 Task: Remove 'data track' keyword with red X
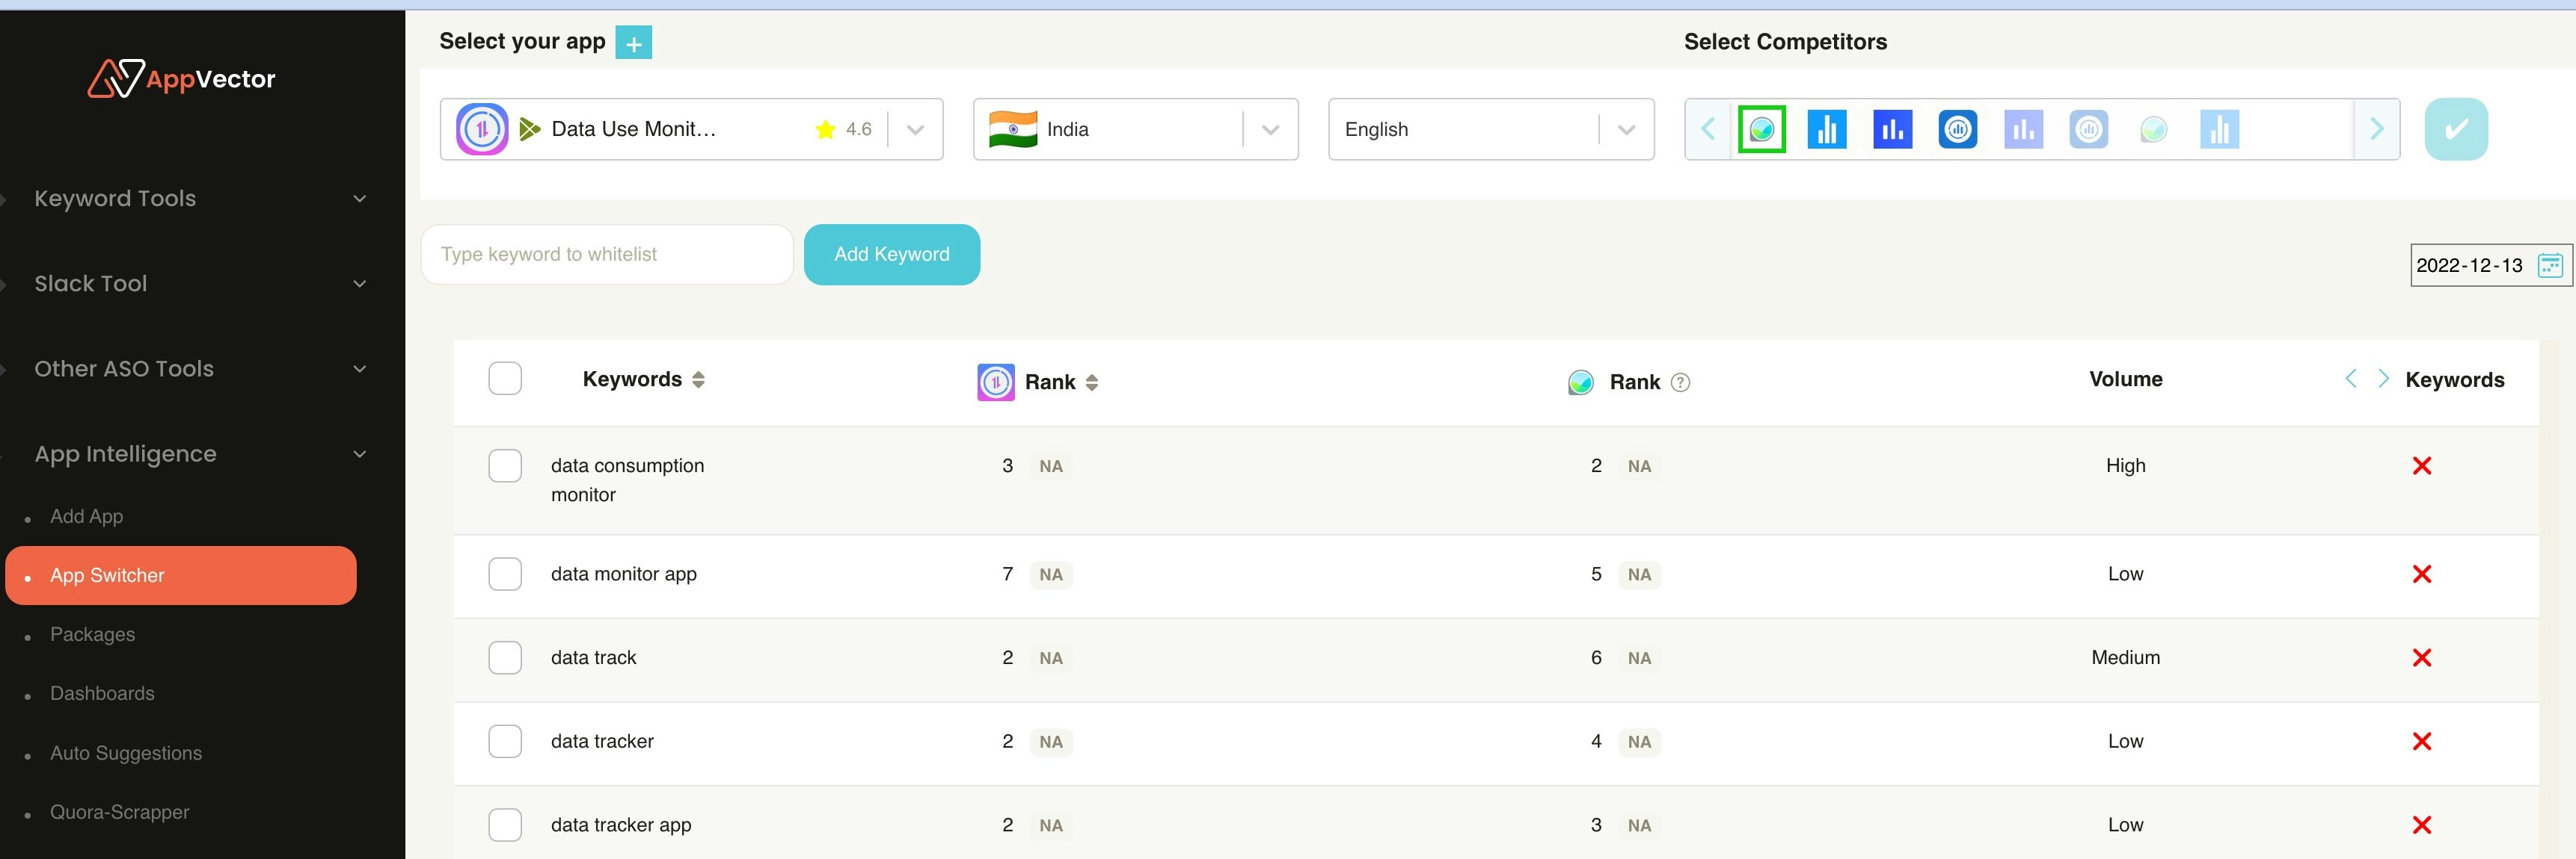(2421, 658)
